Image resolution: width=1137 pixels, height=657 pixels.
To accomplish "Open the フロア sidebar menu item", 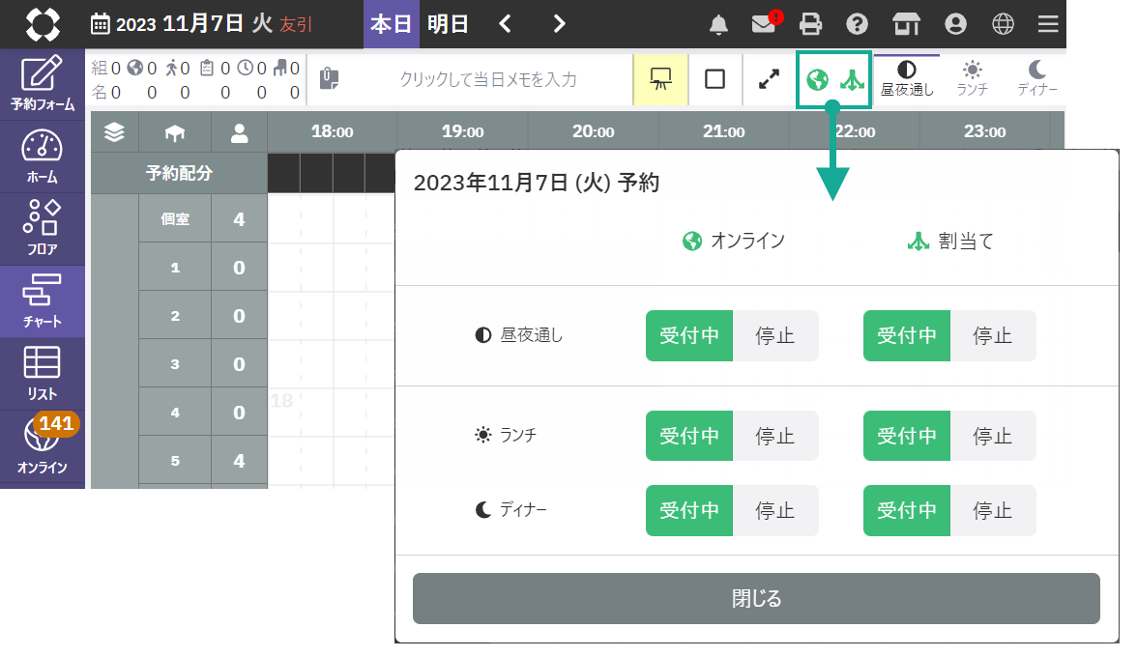I will point(43,229).
